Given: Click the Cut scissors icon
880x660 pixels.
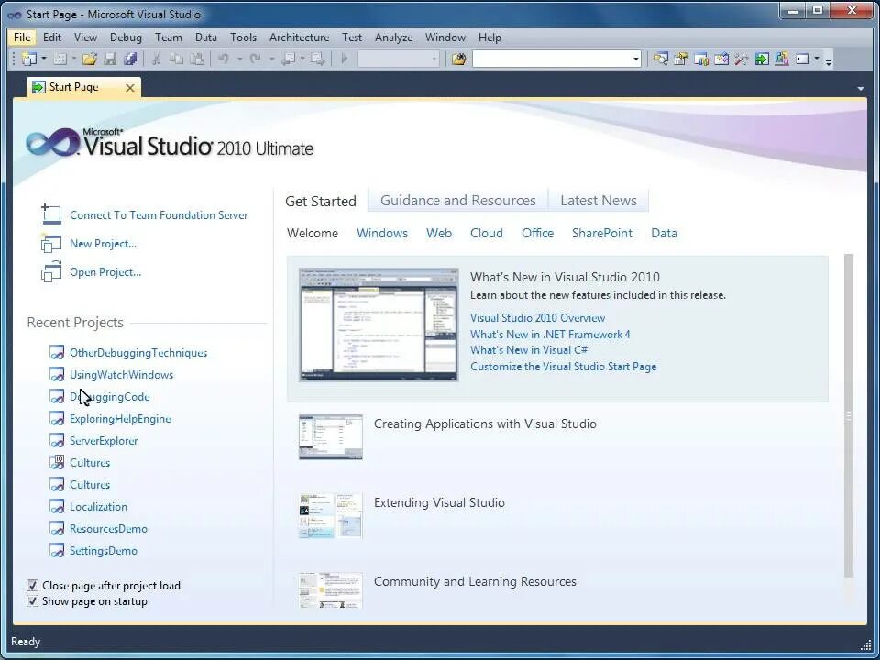Looking at the screenshot, I should 157,59.
